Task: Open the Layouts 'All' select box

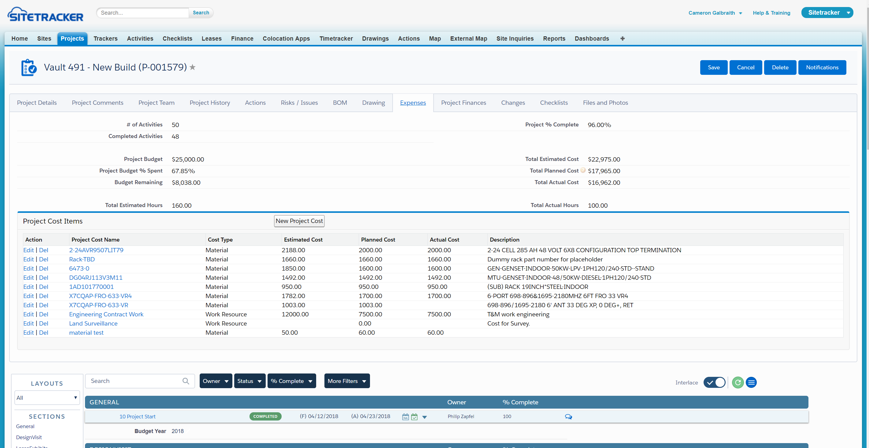Action: tap(47, 398)
